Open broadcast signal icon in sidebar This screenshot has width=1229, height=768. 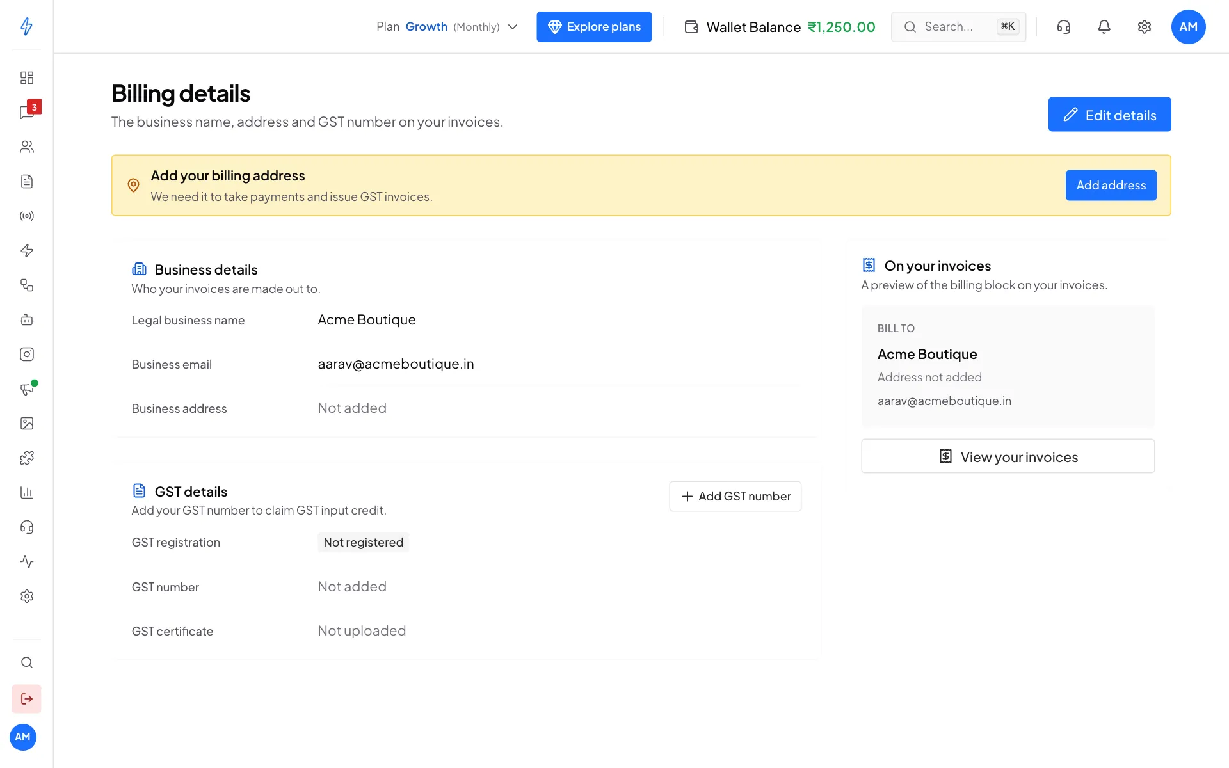click(26, 216)
